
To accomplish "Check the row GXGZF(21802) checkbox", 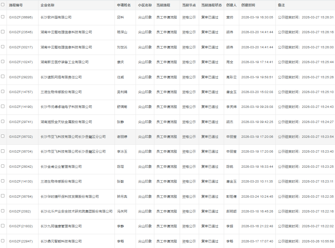I will [x=3, y=226].
